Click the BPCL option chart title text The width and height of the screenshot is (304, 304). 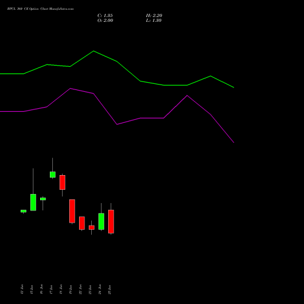[x=40, y=9]
